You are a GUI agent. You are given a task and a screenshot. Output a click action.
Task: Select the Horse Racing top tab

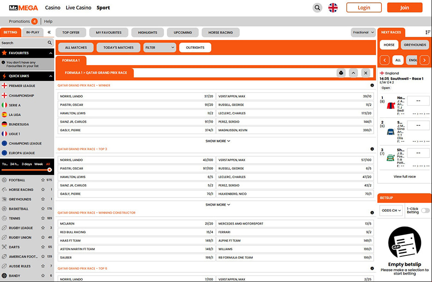point(221,33)
